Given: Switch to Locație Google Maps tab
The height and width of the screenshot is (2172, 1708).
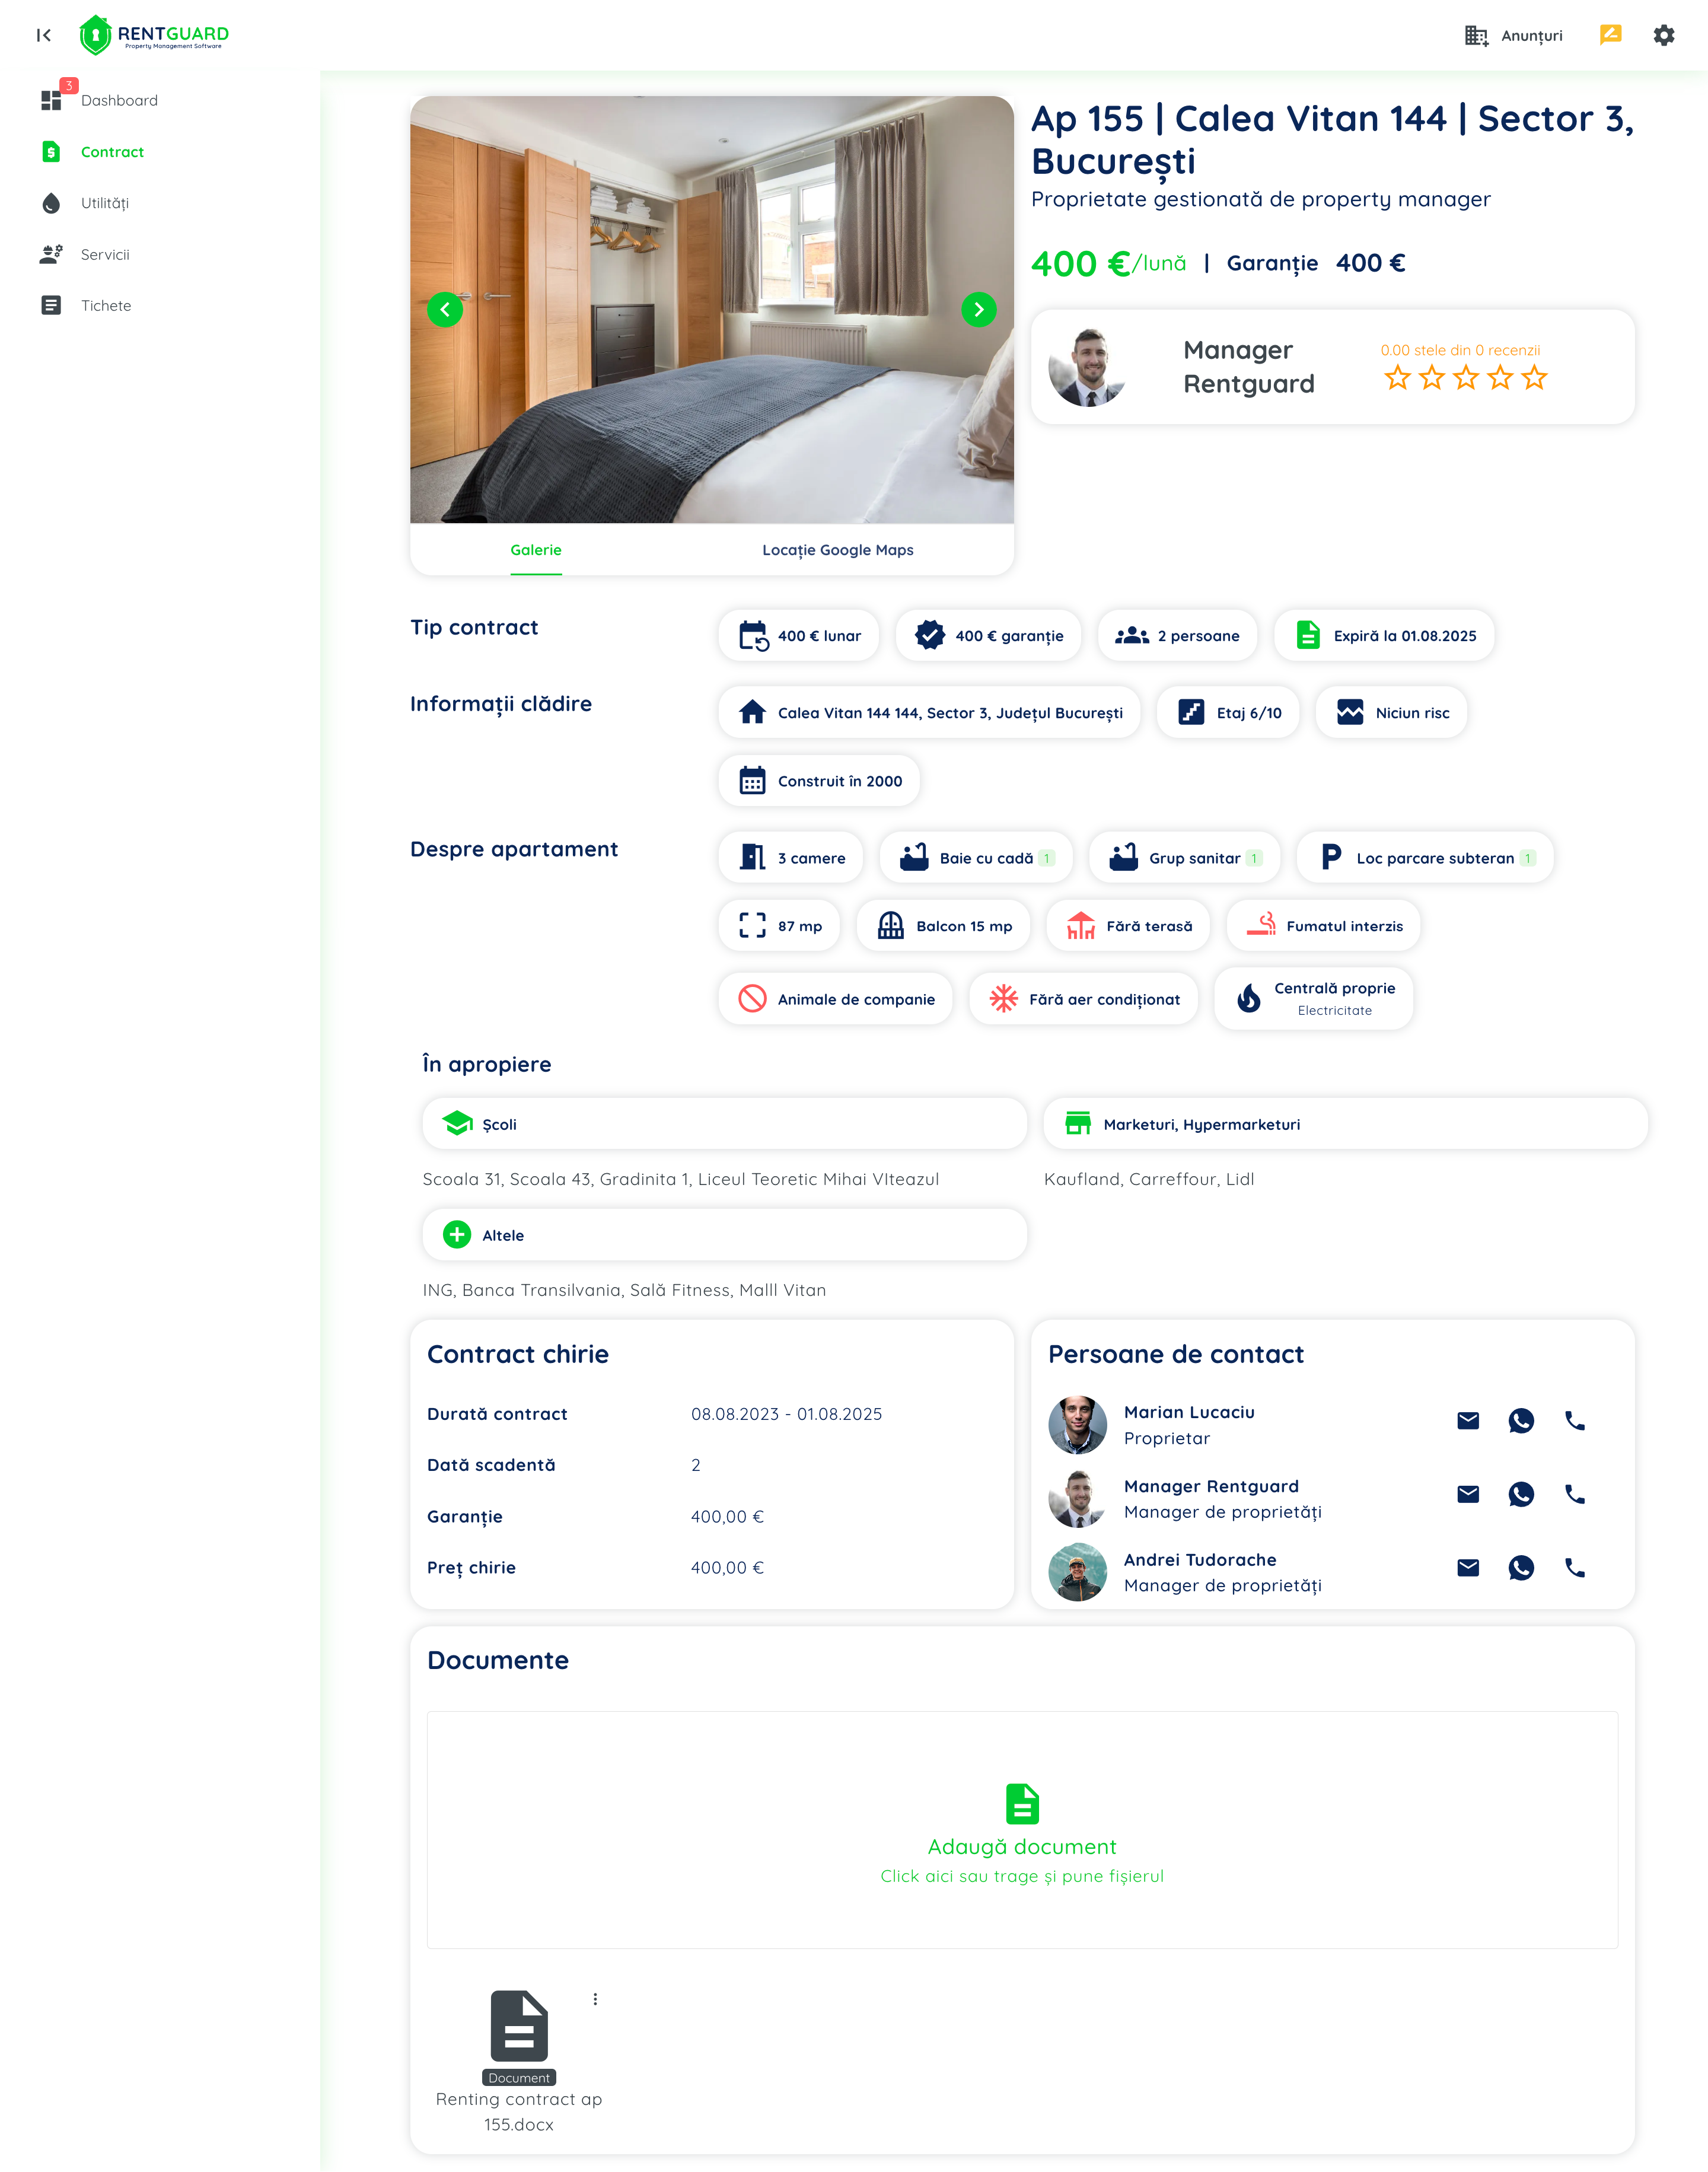Looking at the screenshot, I should (837, 549).
